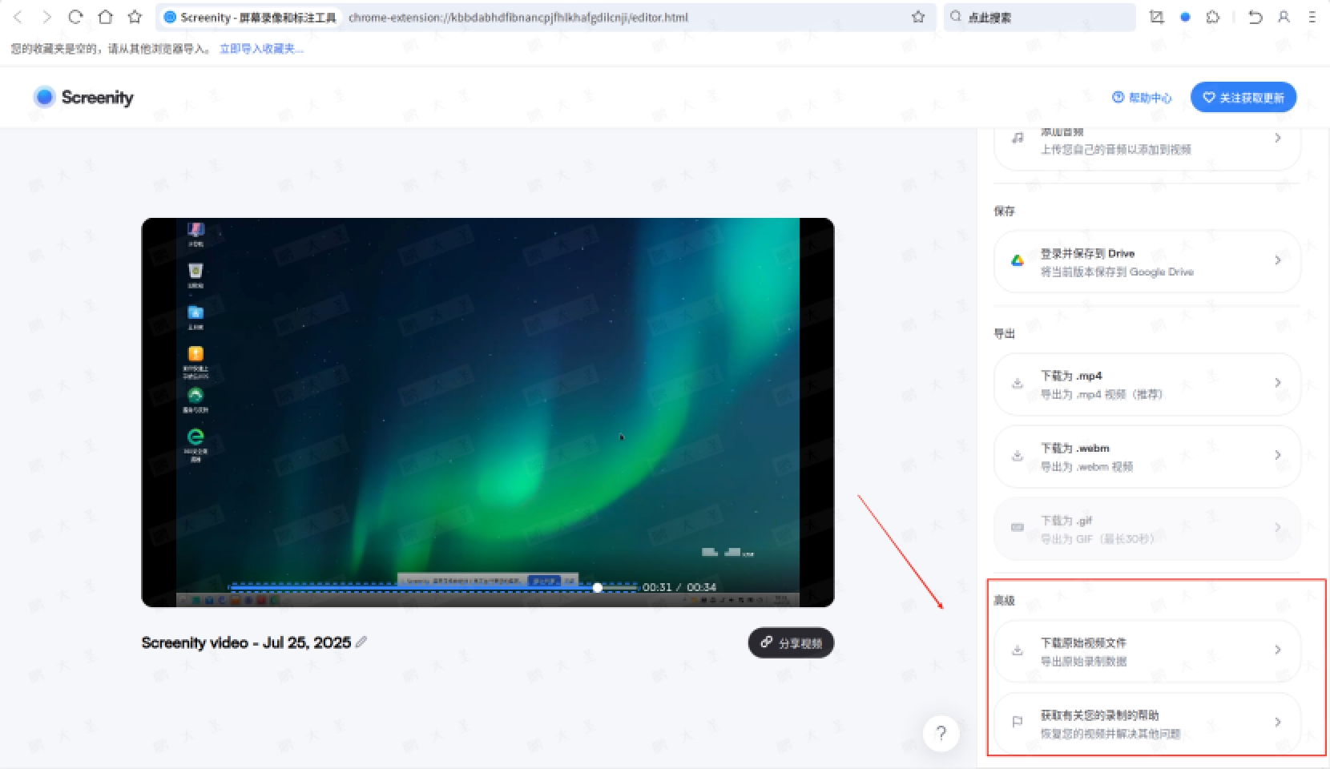
Task: Click the flag icon next to 获取有关您的录制的帮助
Action: 1018,722
